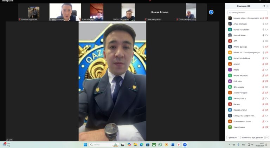The width and height of the screenshot is (270, 148).
Task: Toggle microphone for Алексей Алекс in list
Action: (x=263, y=35)
